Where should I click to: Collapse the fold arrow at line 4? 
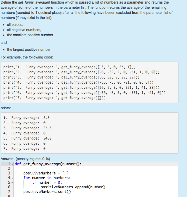tap(12, 178)
